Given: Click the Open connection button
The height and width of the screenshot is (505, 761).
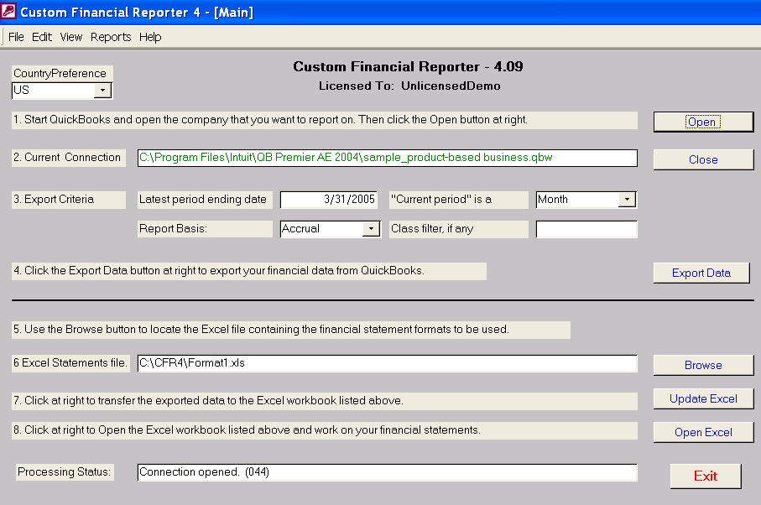Looking at the screenshot, I should click(702, 122).
